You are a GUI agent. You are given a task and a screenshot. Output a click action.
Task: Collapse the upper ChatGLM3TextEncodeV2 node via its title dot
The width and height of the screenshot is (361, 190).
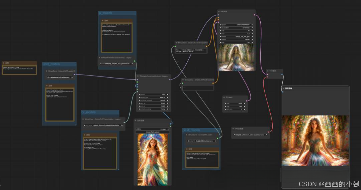pos(176,43)
